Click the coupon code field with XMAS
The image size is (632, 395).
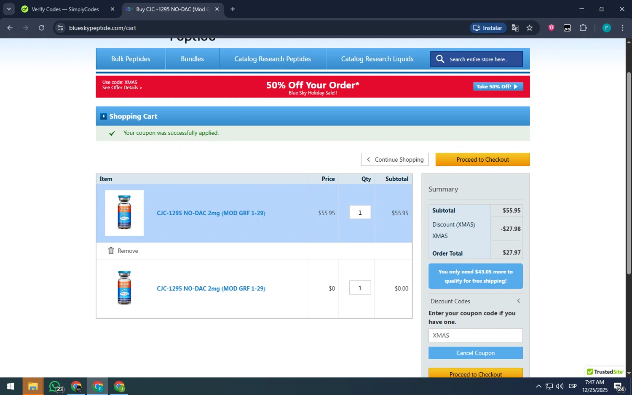click(x=475, y=335)
